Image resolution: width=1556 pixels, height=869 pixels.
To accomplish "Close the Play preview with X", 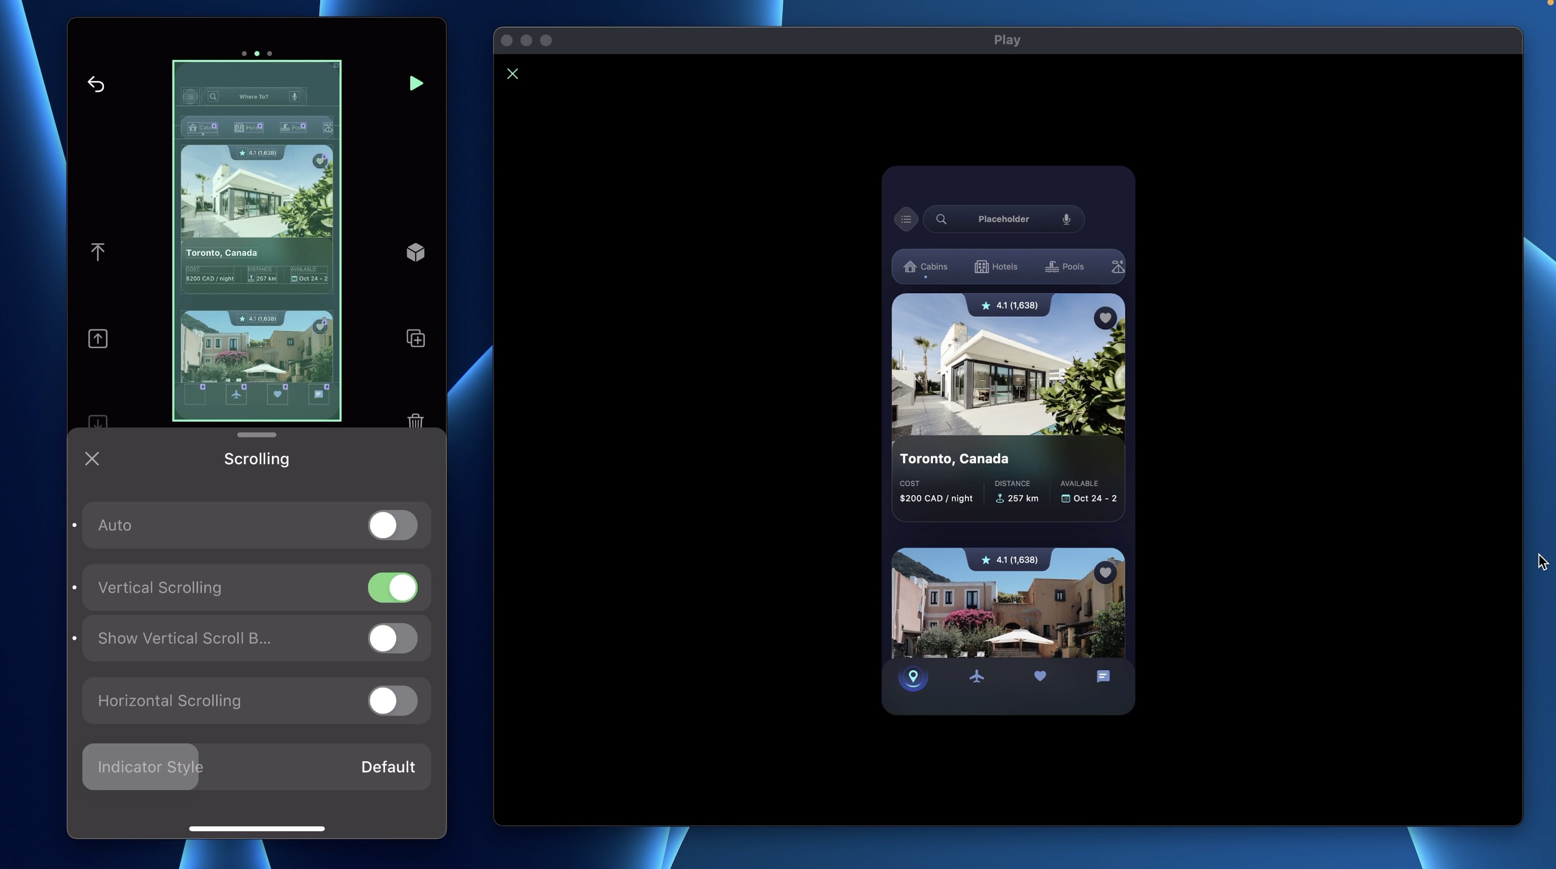I will pyautogui.click(x=512, y=74).
